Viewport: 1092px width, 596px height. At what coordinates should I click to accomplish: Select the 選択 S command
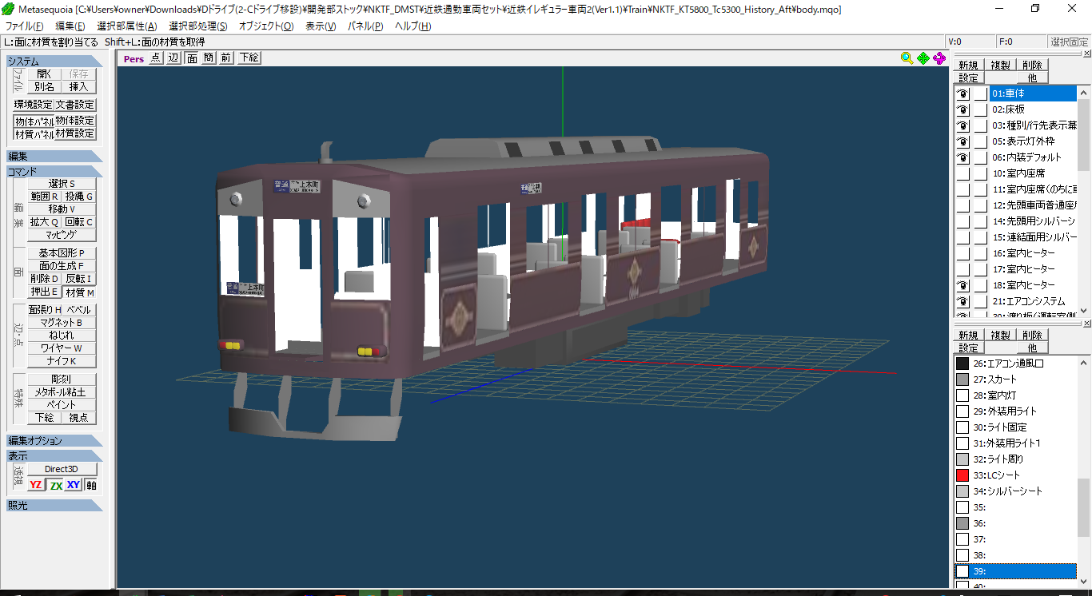[x=62, y=184]
